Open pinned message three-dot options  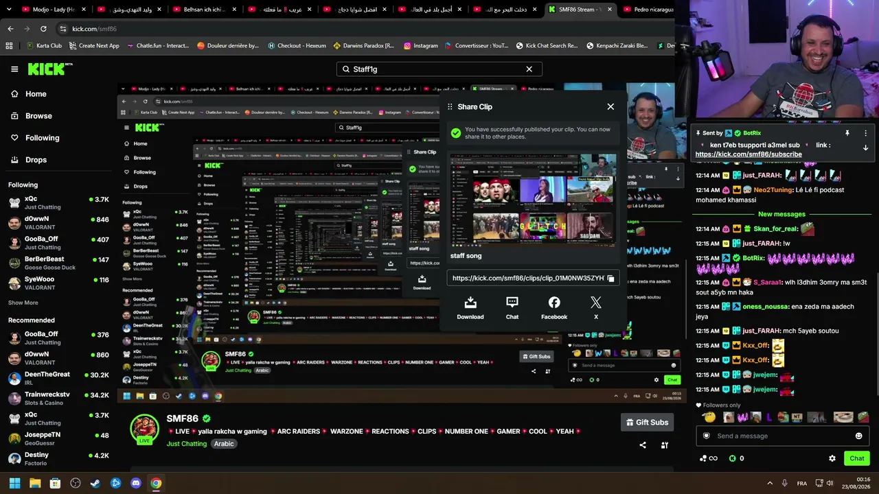[865, 133]
